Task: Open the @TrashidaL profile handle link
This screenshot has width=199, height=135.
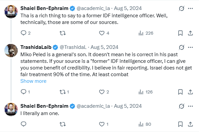Action: (73, 47)
